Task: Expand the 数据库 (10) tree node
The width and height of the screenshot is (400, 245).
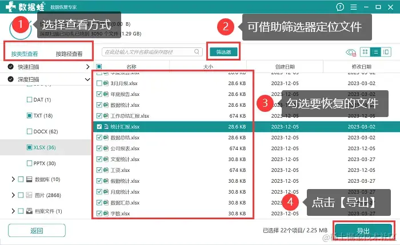Action: coord(13,179)
